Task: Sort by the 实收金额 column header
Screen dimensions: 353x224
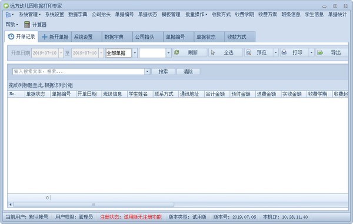Action: coord(294,94)
